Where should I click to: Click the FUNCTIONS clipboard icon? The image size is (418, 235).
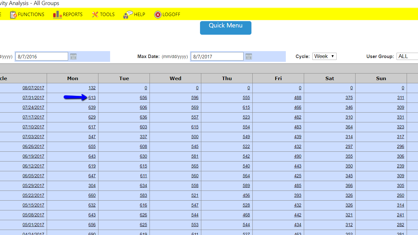click(13, 14)
